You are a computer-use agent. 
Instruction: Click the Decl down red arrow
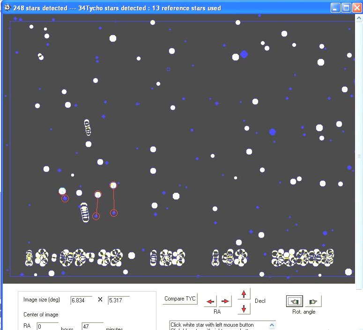point(244,308)
